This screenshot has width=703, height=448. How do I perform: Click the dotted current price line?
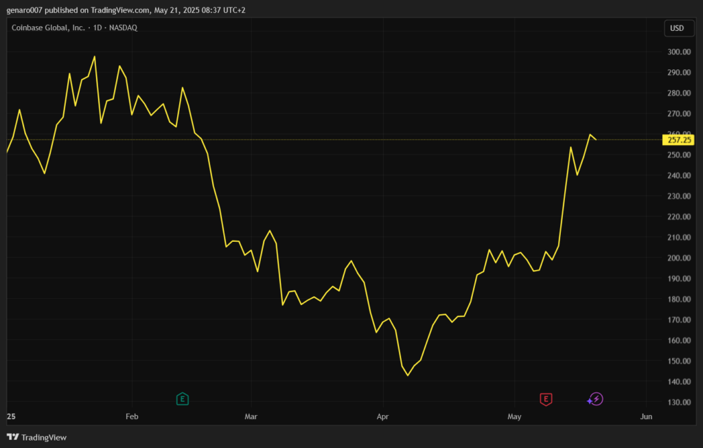tap(343, 139)
